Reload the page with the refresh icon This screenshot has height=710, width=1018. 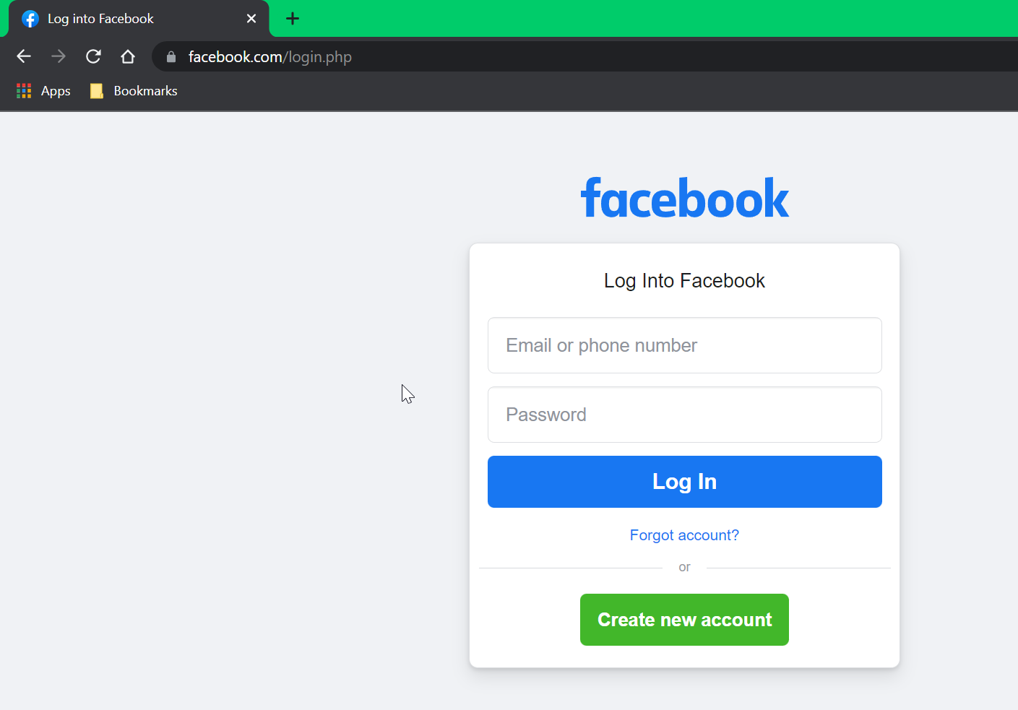click(93, 56)
